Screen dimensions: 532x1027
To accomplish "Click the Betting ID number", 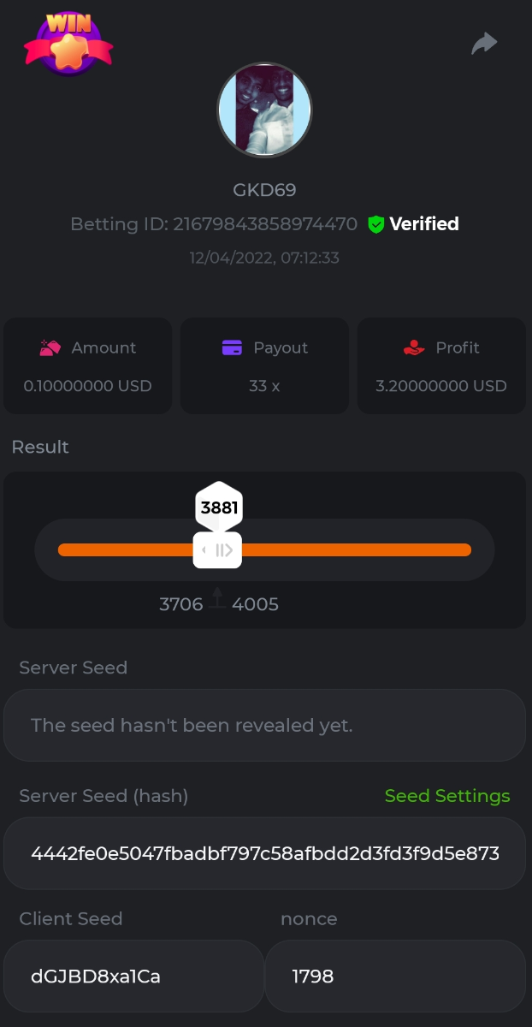I will (x=265, y=224).
